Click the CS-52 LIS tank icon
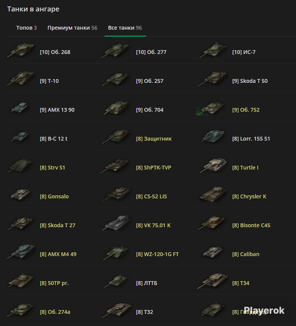The height and width of the screenshot is (326, 296). 117,194
